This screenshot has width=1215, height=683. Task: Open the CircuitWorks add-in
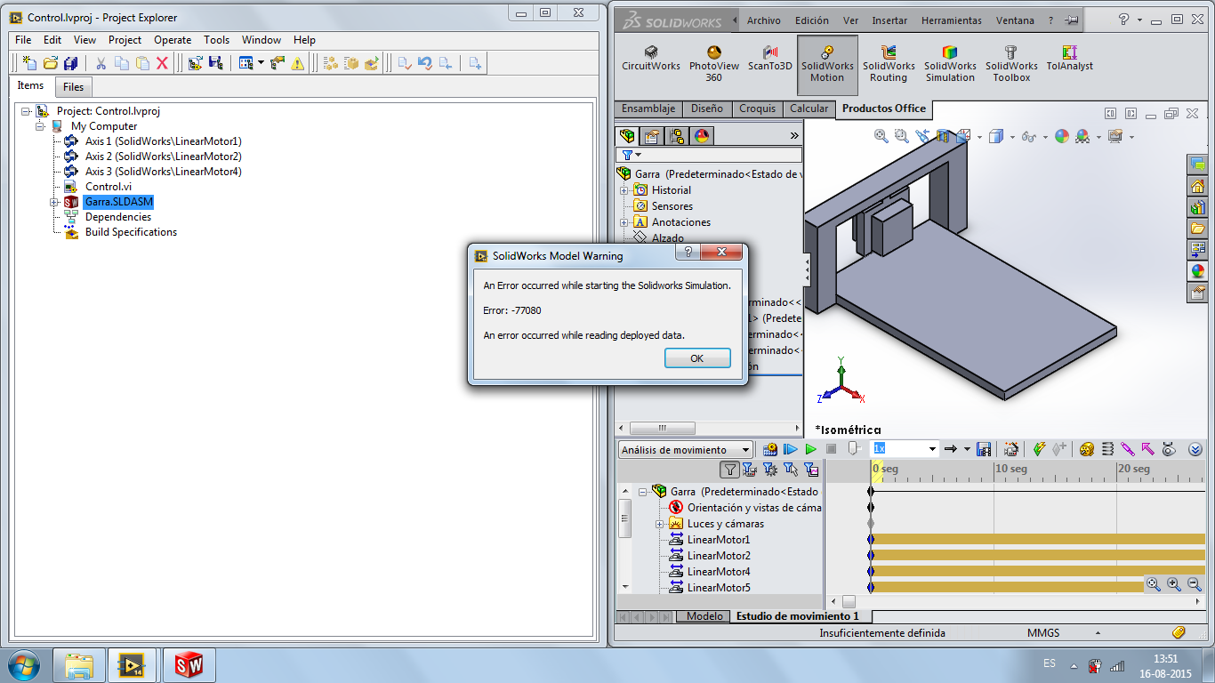click(x=650, y=59)
